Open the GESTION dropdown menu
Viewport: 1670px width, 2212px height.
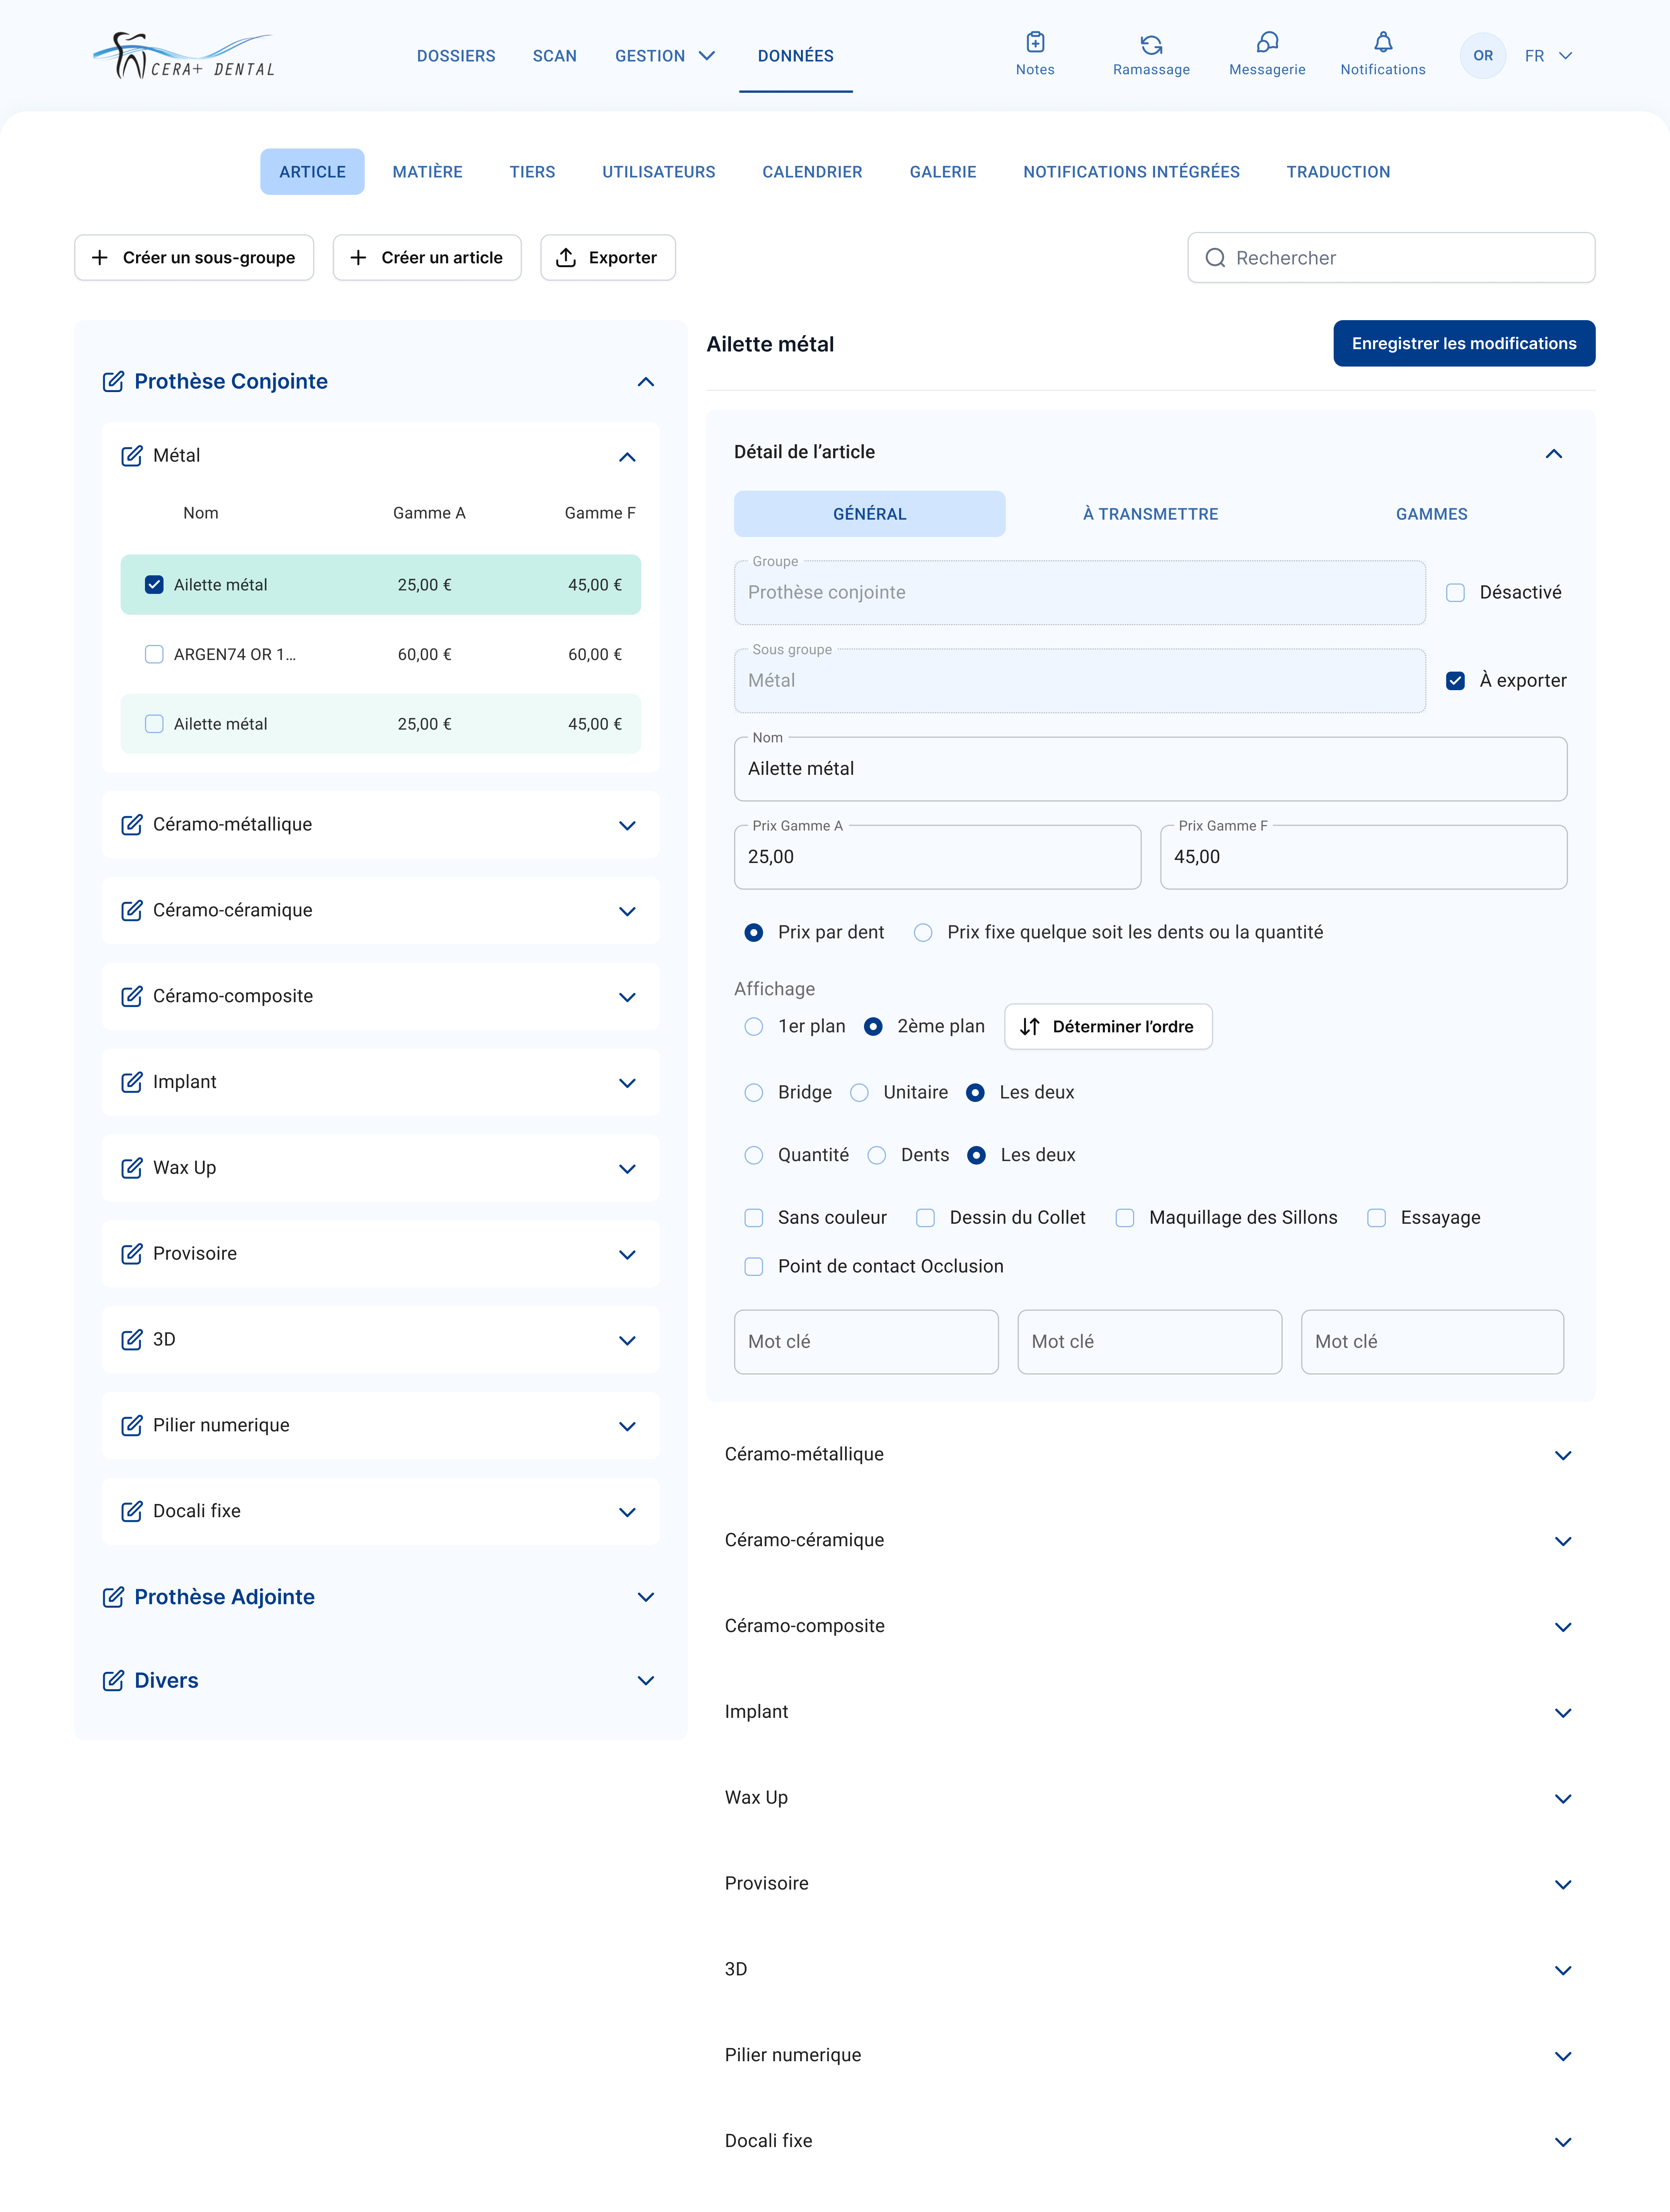pyautogui.click(x=665, y=56)
